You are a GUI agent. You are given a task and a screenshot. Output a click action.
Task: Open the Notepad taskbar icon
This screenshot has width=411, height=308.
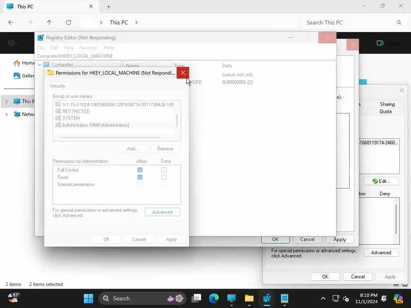[285, 298]
